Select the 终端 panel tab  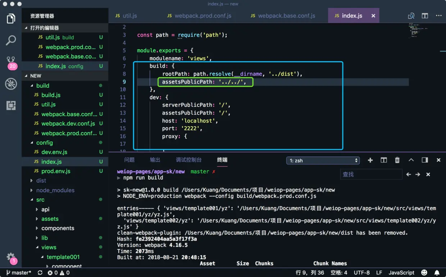(222, 160)
